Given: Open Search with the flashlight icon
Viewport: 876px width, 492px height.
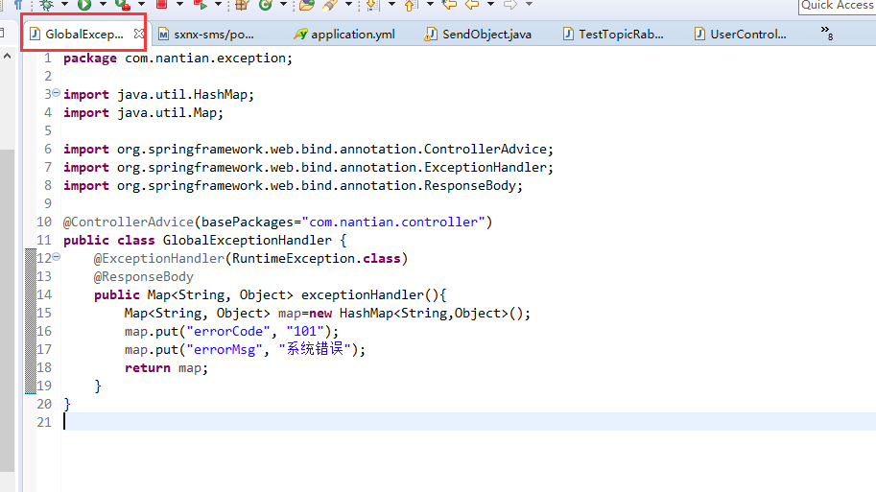Looking at the screenshot, I should click(x=330, y=5).
